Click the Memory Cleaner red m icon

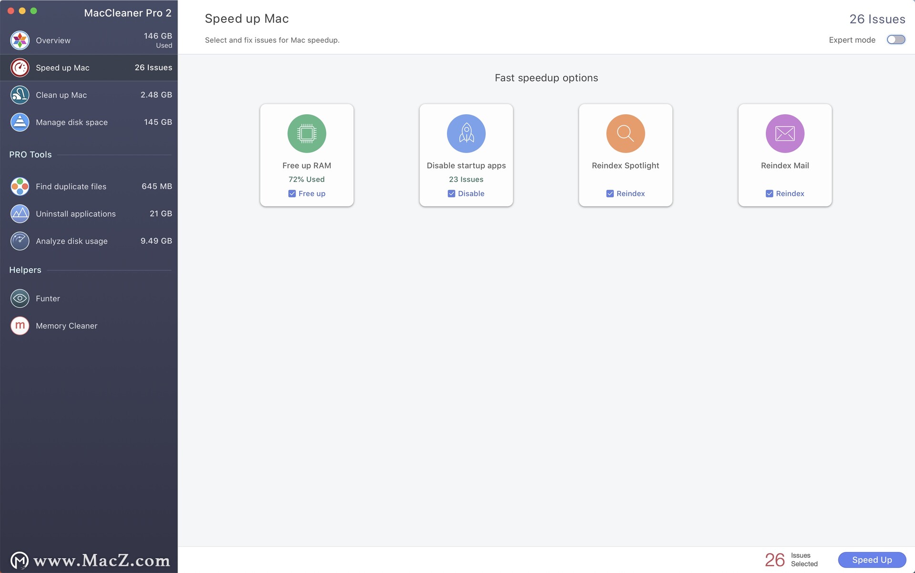(x=20, y=326)
